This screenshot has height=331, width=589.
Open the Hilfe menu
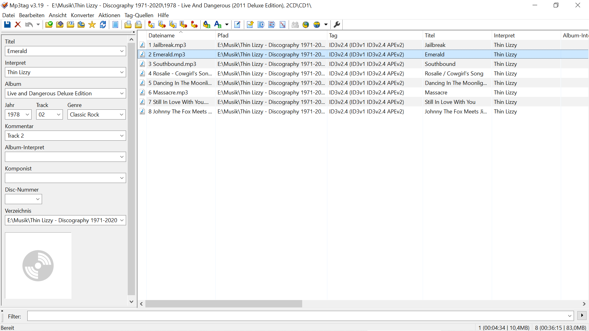[x=163, y=15]
